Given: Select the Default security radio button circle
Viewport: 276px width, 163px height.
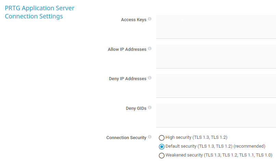Looking at the screenshot, I should (x=162, y=147).
